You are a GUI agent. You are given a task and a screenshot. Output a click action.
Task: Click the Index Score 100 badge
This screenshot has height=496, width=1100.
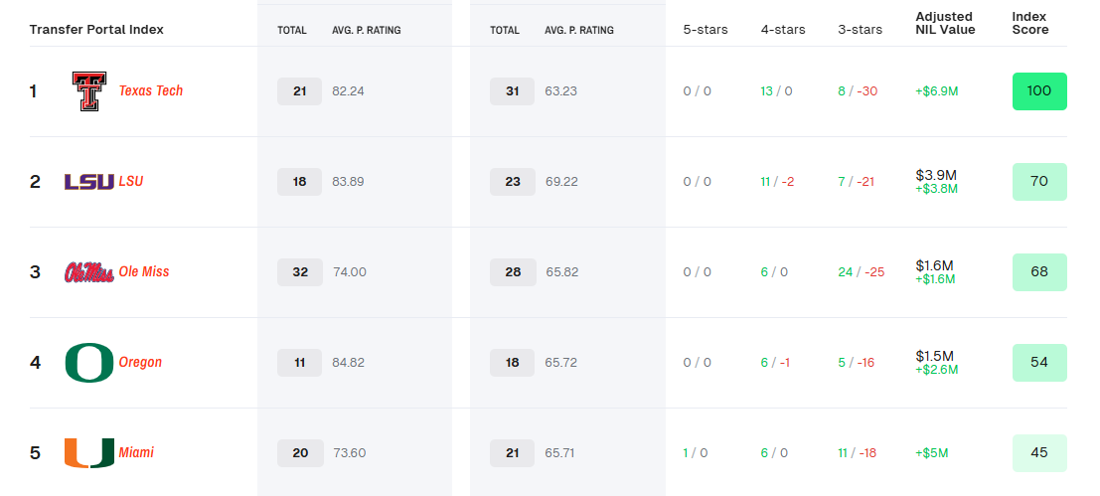pyautogui.click(x=1039, y=91)
